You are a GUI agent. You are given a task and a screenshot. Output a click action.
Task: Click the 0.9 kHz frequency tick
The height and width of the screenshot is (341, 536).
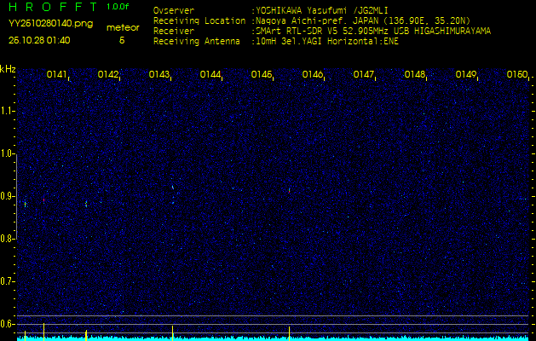point(8,196)
